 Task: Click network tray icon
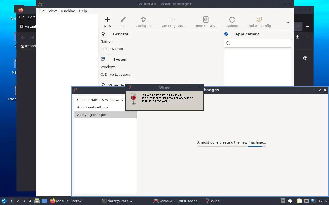tap(306, 201)
